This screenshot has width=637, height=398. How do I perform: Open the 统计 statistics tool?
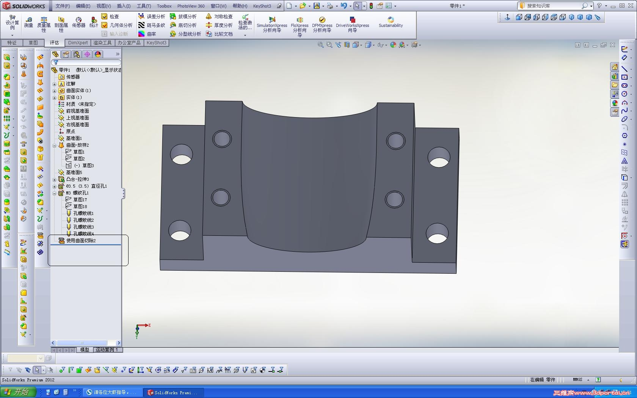point(94,22)
